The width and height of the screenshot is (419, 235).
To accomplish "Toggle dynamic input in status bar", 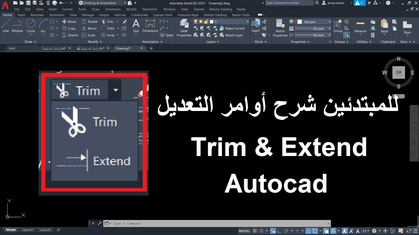I will click(273, 231).
